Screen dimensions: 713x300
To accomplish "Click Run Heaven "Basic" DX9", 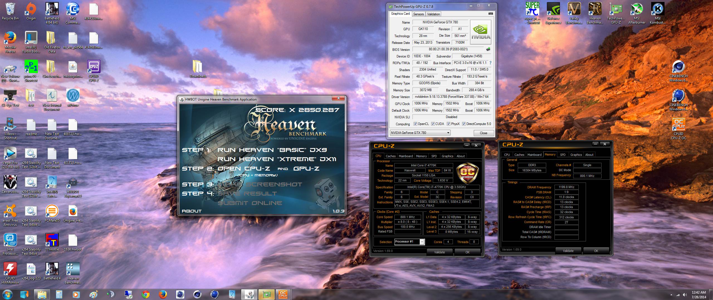I will [x=272, y=150].
